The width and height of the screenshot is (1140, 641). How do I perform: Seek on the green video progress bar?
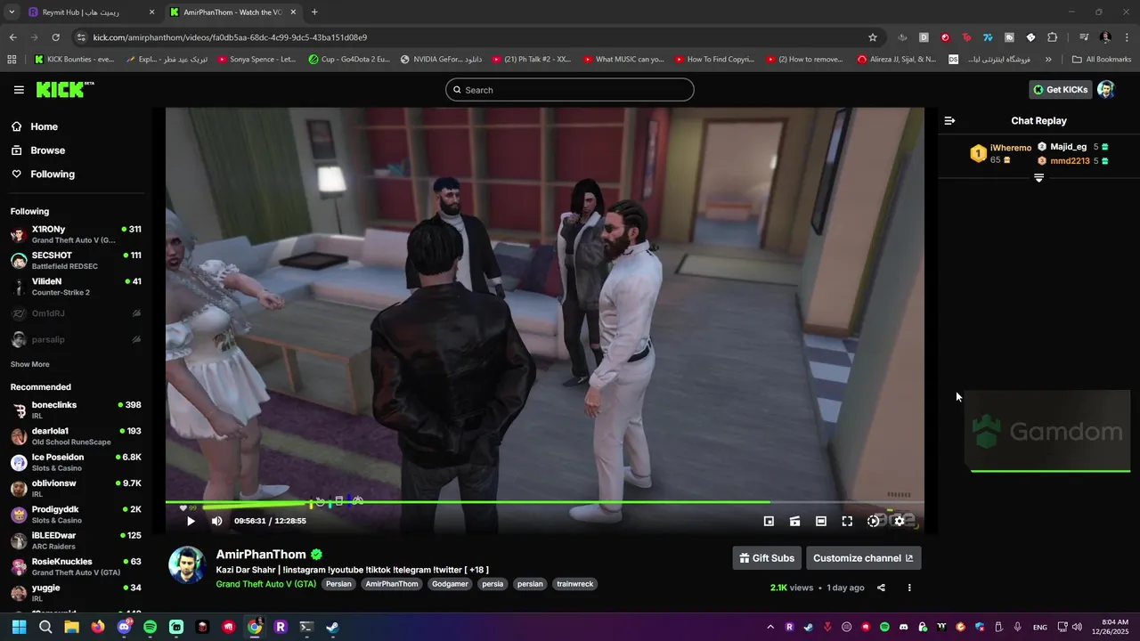pos(544,502)
